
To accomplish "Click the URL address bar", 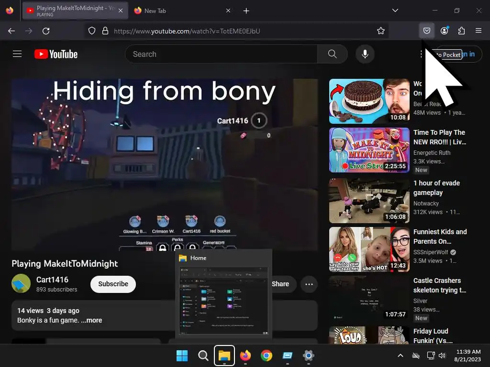I will 237,31.
